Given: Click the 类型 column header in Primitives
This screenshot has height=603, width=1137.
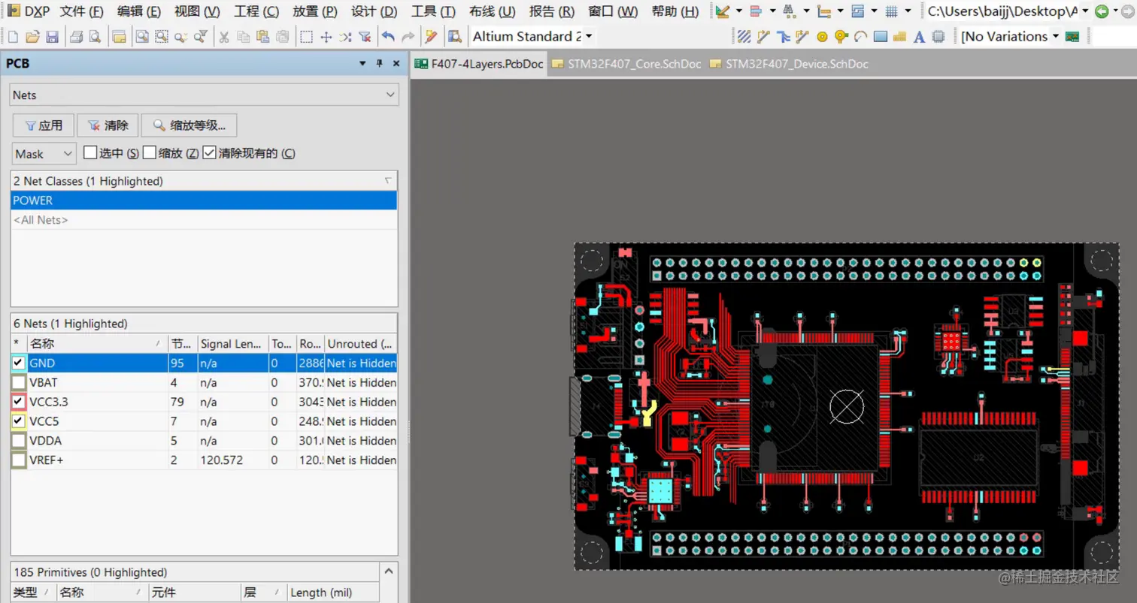Looking at the screenshot, I should click(34, 592).
